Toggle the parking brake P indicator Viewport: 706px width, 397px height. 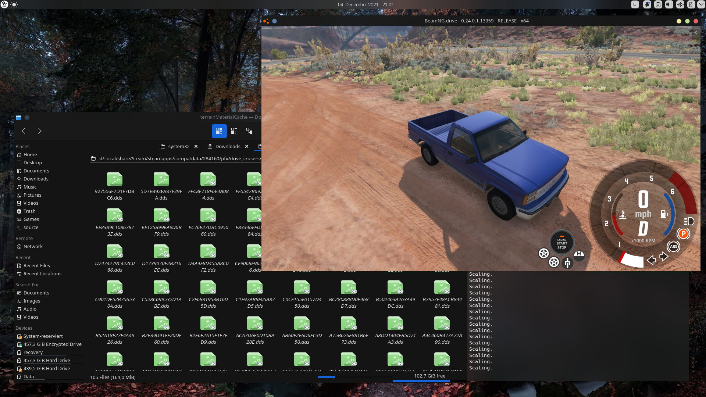tap(683, 234)
